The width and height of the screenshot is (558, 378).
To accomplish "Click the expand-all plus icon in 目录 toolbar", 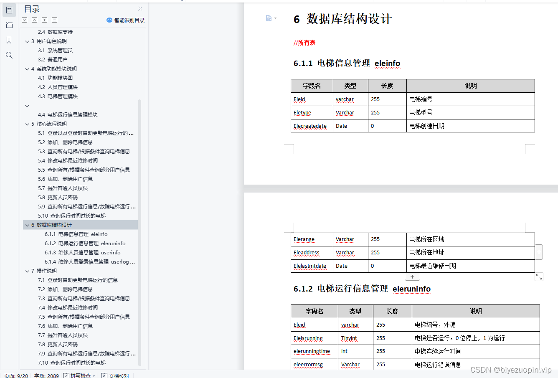I will pos(44,20).
